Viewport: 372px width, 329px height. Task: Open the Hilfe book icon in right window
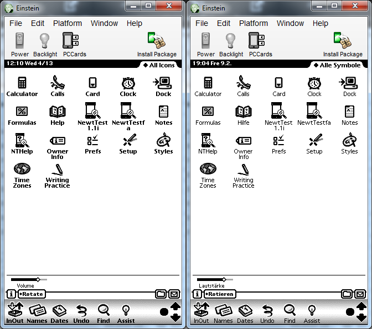tap(244, 115)
